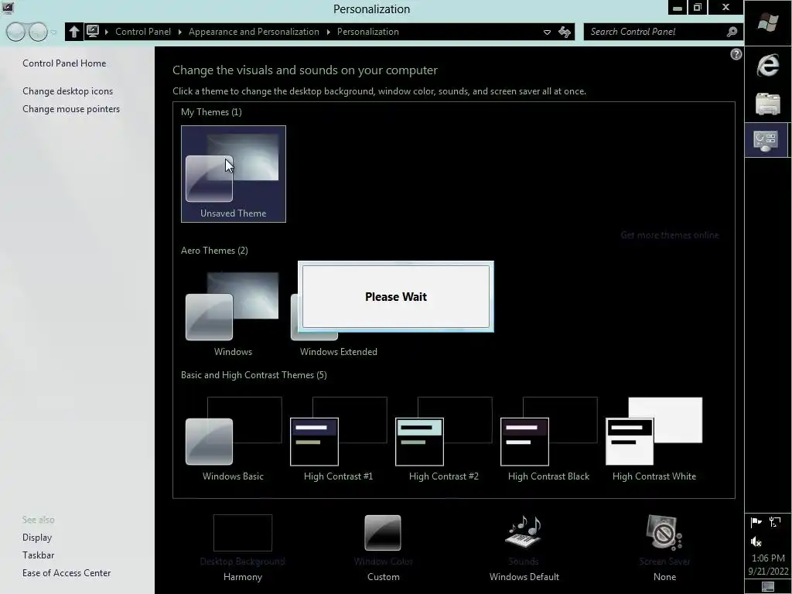The width and height of the screenshot is (792, 594).
Task: Click the Personalization window title bar icon
Action: click(8, 8)
